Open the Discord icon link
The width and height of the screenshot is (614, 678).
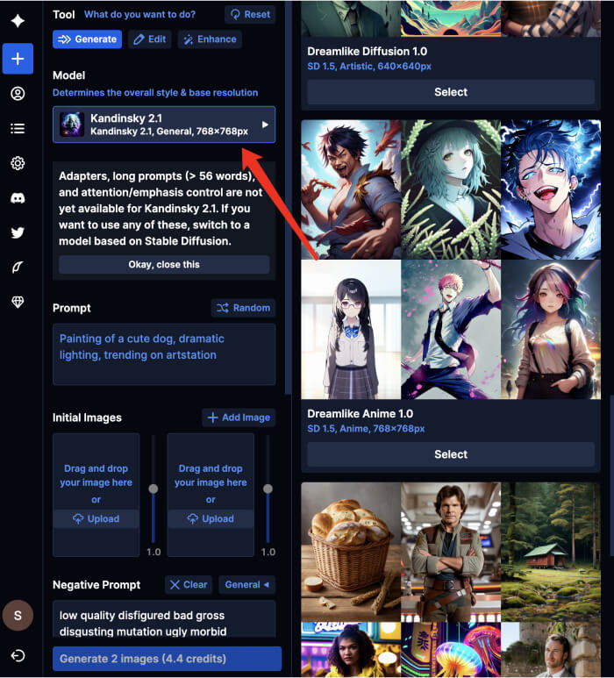(x=18, y=198)
